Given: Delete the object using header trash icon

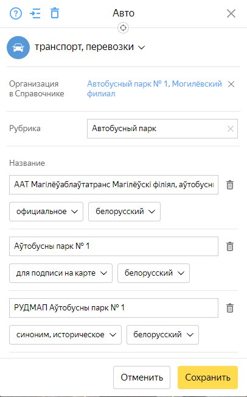Looking at the screenshot, I should click(55, 13).
